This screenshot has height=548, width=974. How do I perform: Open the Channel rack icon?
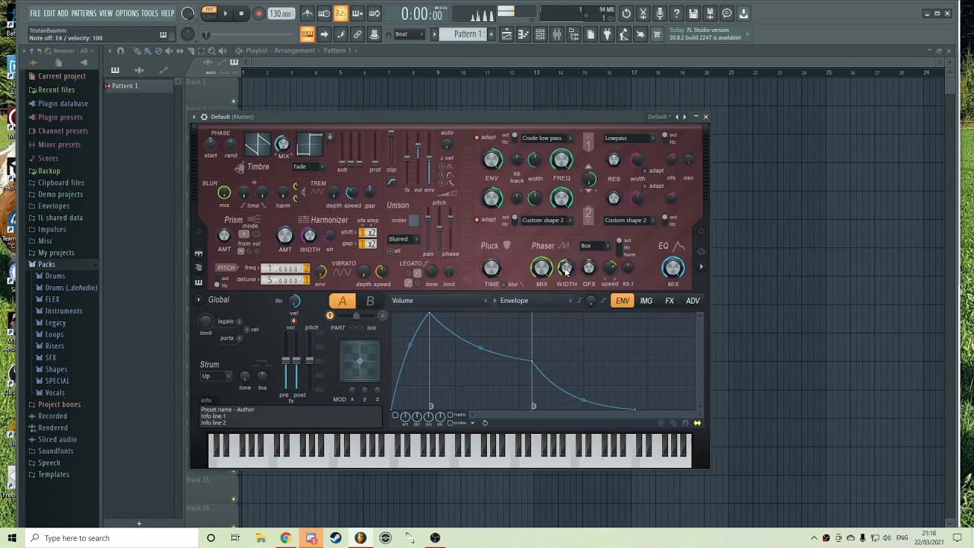[540, 34]
